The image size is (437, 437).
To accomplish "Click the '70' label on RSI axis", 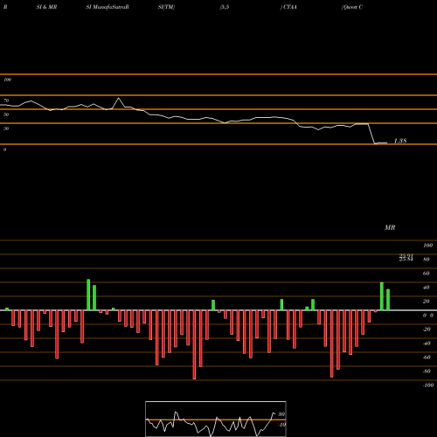I will [x=6, y=101].
